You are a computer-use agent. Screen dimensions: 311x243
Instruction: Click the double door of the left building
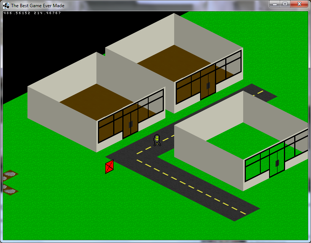click(x=130, y=124)
